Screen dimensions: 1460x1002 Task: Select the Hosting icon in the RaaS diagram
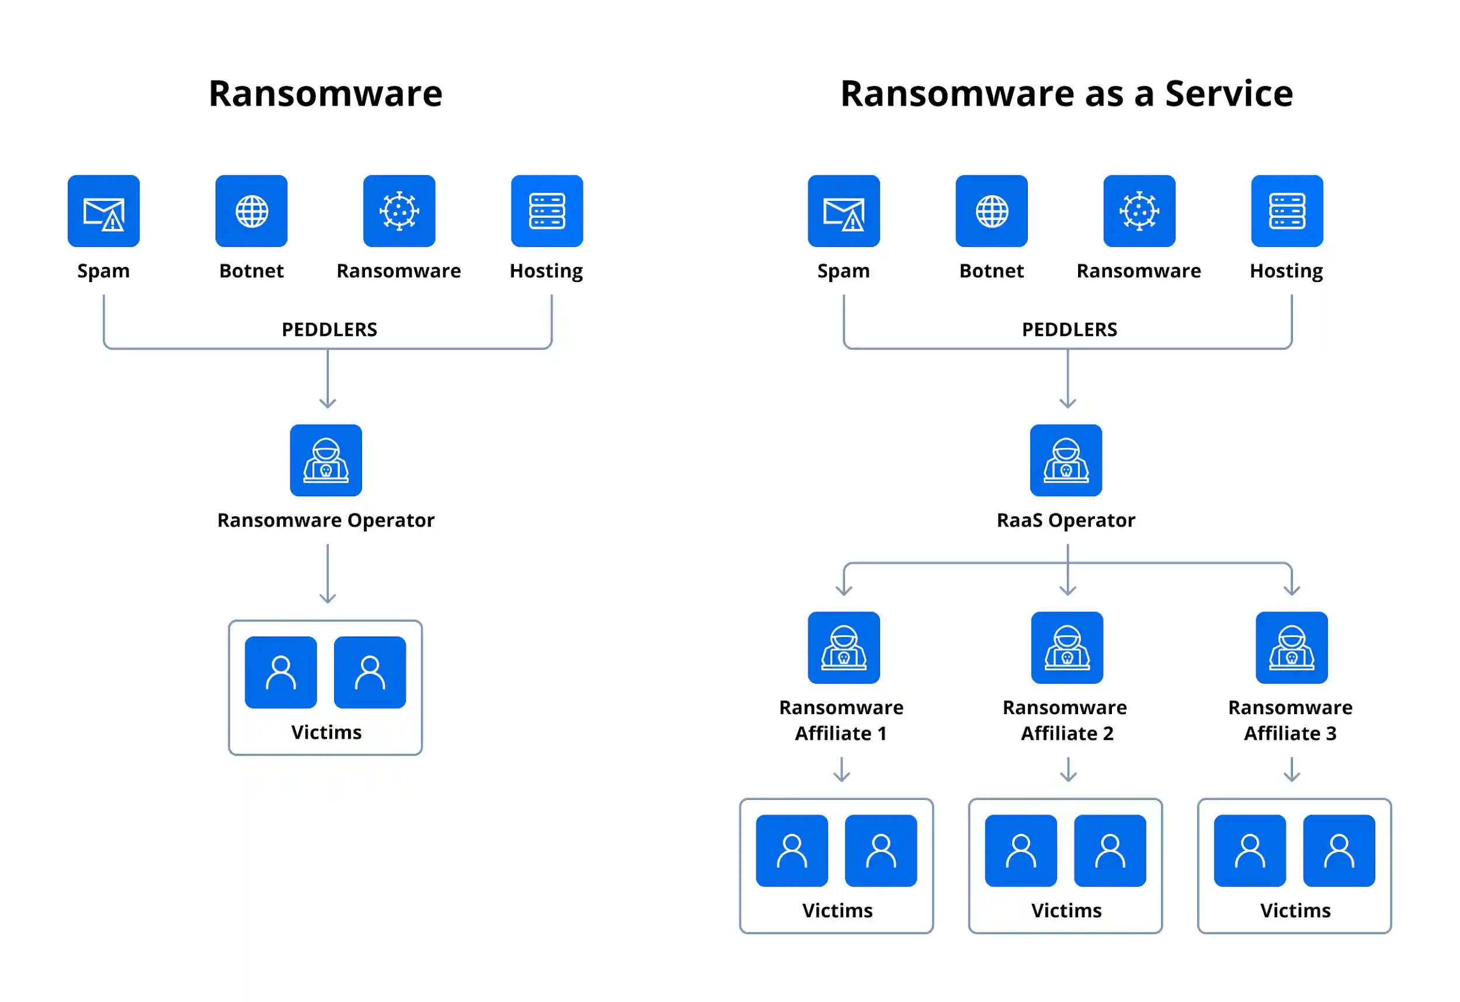pyautogui.click(x=1285, y=210)
